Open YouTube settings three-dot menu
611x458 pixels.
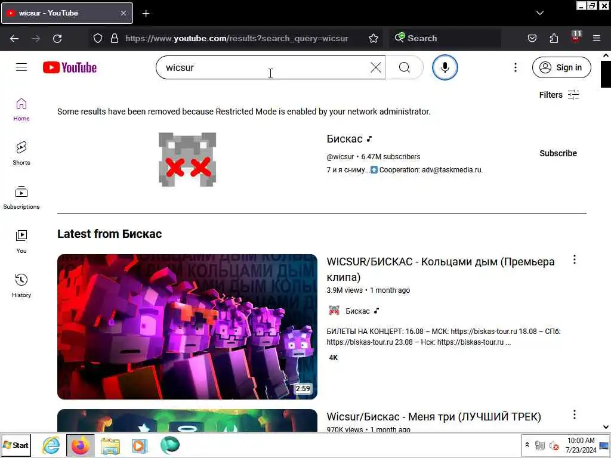click(515, 67)
